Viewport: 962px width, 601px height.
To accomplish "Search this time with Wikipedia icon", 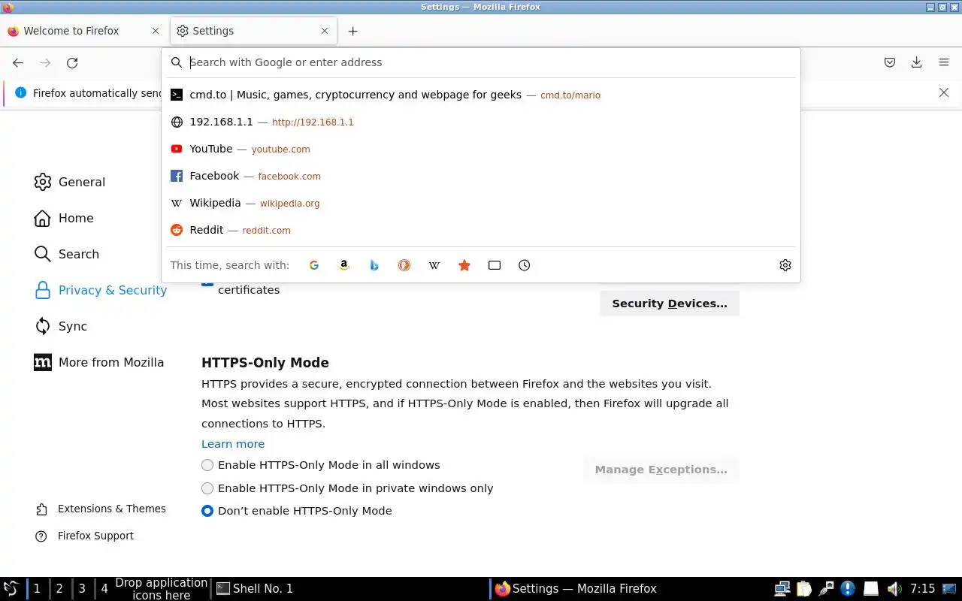I will (x=434, y=265).
